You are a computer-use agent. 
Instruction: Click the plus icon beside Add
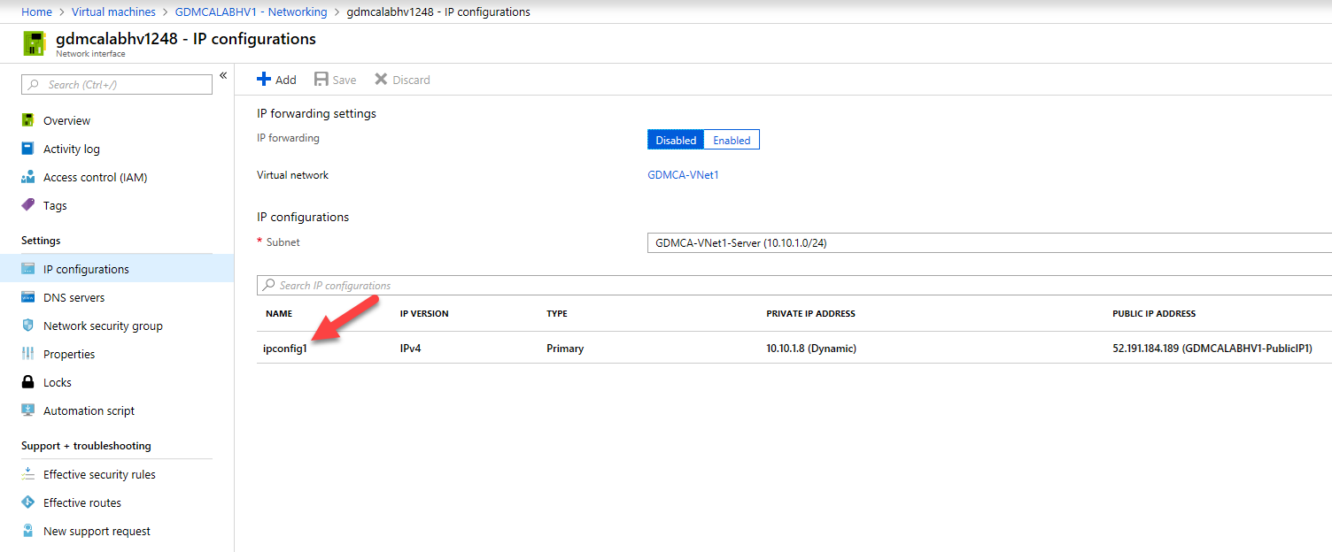(264, 80)
